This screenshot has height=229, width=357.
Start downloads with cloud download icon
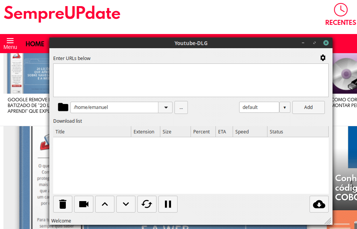[319, 204]
